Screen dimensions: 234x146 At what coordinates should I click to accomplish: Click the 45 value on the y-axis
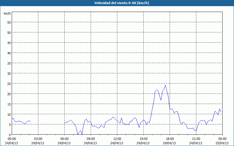9,43
